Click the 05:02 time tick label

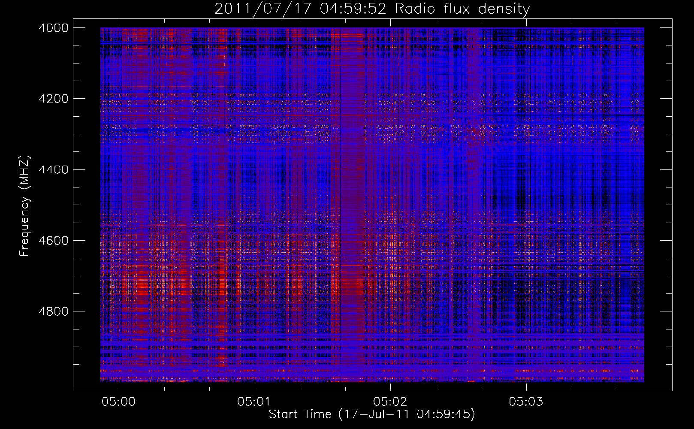click(390, 402)
